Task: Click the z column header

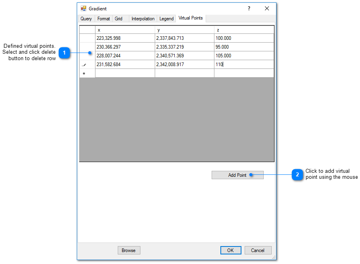Action: pos(244,29)
